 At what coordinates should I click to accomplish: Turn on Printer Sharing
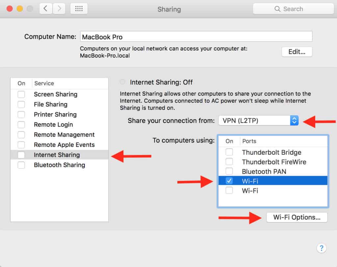21,114
